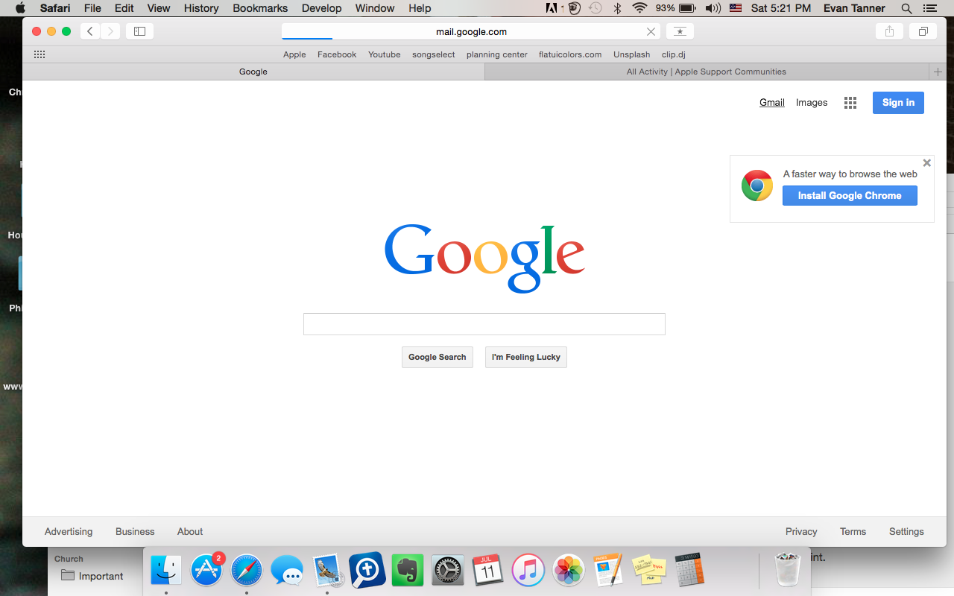Click the Google search input field
The image size is (954, 596).
pyautogui.click(x=484, y=324)
